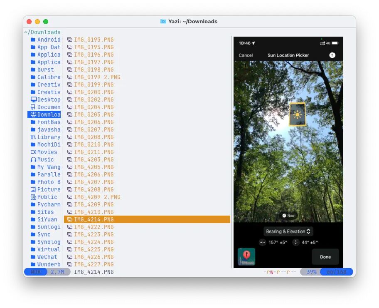Click the 39% position indicator in status bar
Viewport: 379px width, 308px height.
click(x=311, y=272)
